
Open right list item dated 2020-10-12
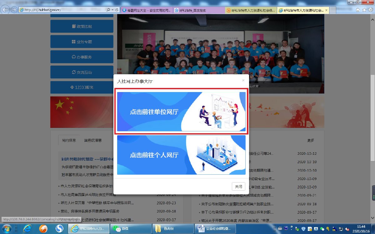(x=262, y=154)
